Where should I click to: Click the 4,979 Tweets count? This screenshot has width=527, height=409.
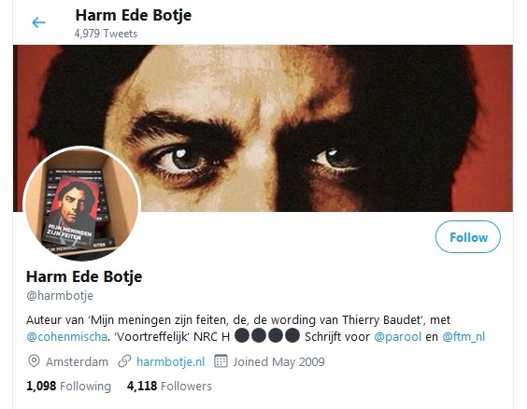click(106, 34)
